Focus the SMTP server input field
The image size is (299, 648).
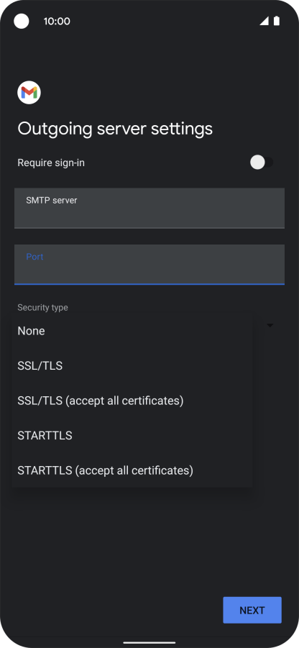(149, 209)
